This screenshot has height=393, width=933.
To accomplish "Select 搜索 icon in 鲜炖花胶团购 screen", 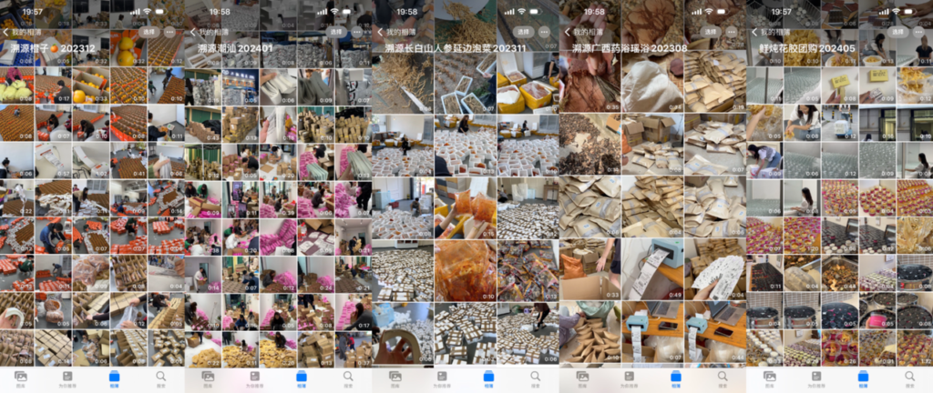I will click(908, 377).
